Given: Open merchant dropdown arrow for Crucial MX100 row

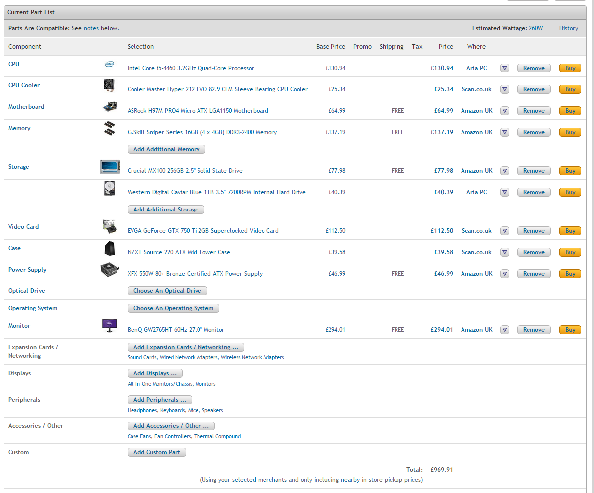Looking at the screenshot, I should 505,171.
